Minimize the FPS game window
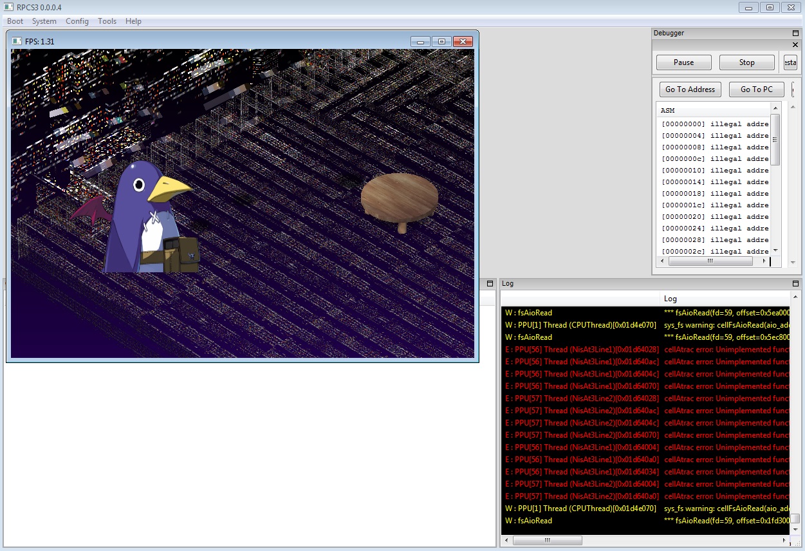Image resolution: width=805 pixels, height=551 pixels. click(420, 42)
